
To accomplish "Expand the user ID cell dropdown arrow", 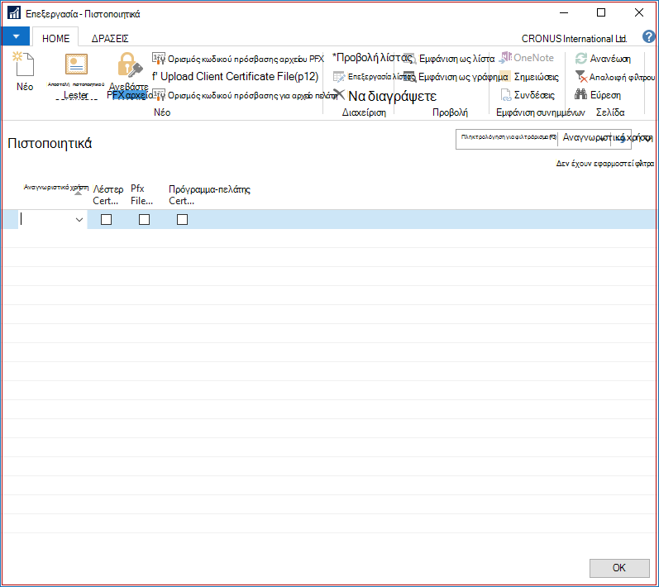I will pos(79,220).
